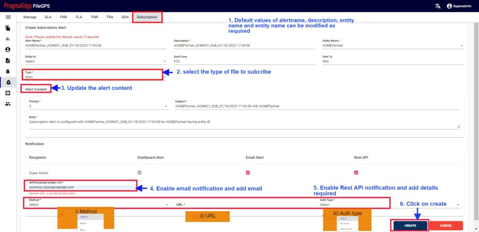The width and height of the screenshot is (479, 232).
Task: Open the Type dropdown showing Start
Action: (x=95, y=77)
